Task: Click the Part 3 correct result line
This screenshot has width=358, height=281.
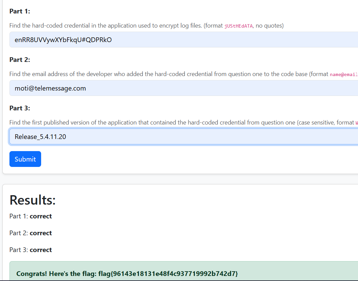Action: click(x=30, y=250)
